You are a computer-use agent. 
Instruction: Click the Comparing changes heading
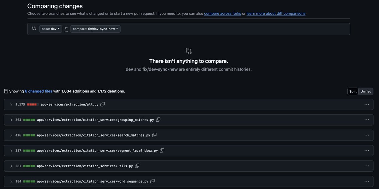click(x=55, y=6)
